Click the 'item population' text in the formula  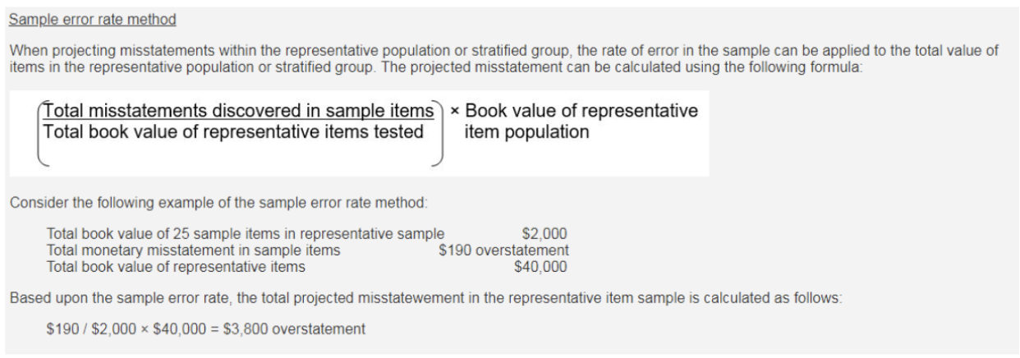(526, 131)
